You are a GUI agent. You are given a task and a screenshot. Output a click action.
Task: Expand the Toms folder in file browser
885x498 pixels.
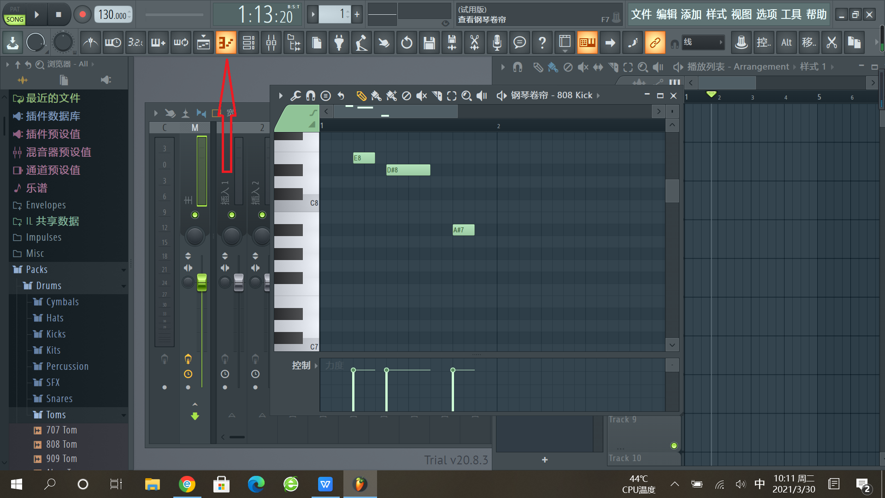tap(55, 414)
